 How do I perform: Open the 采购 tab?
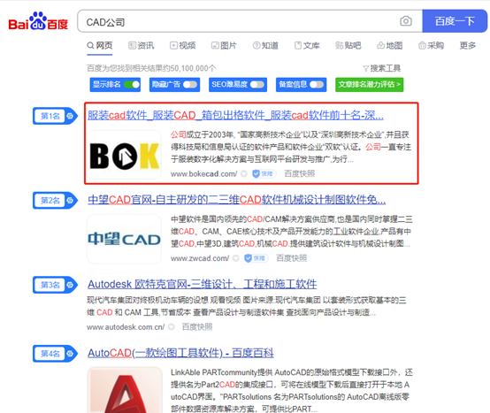[x=432, y=46]
